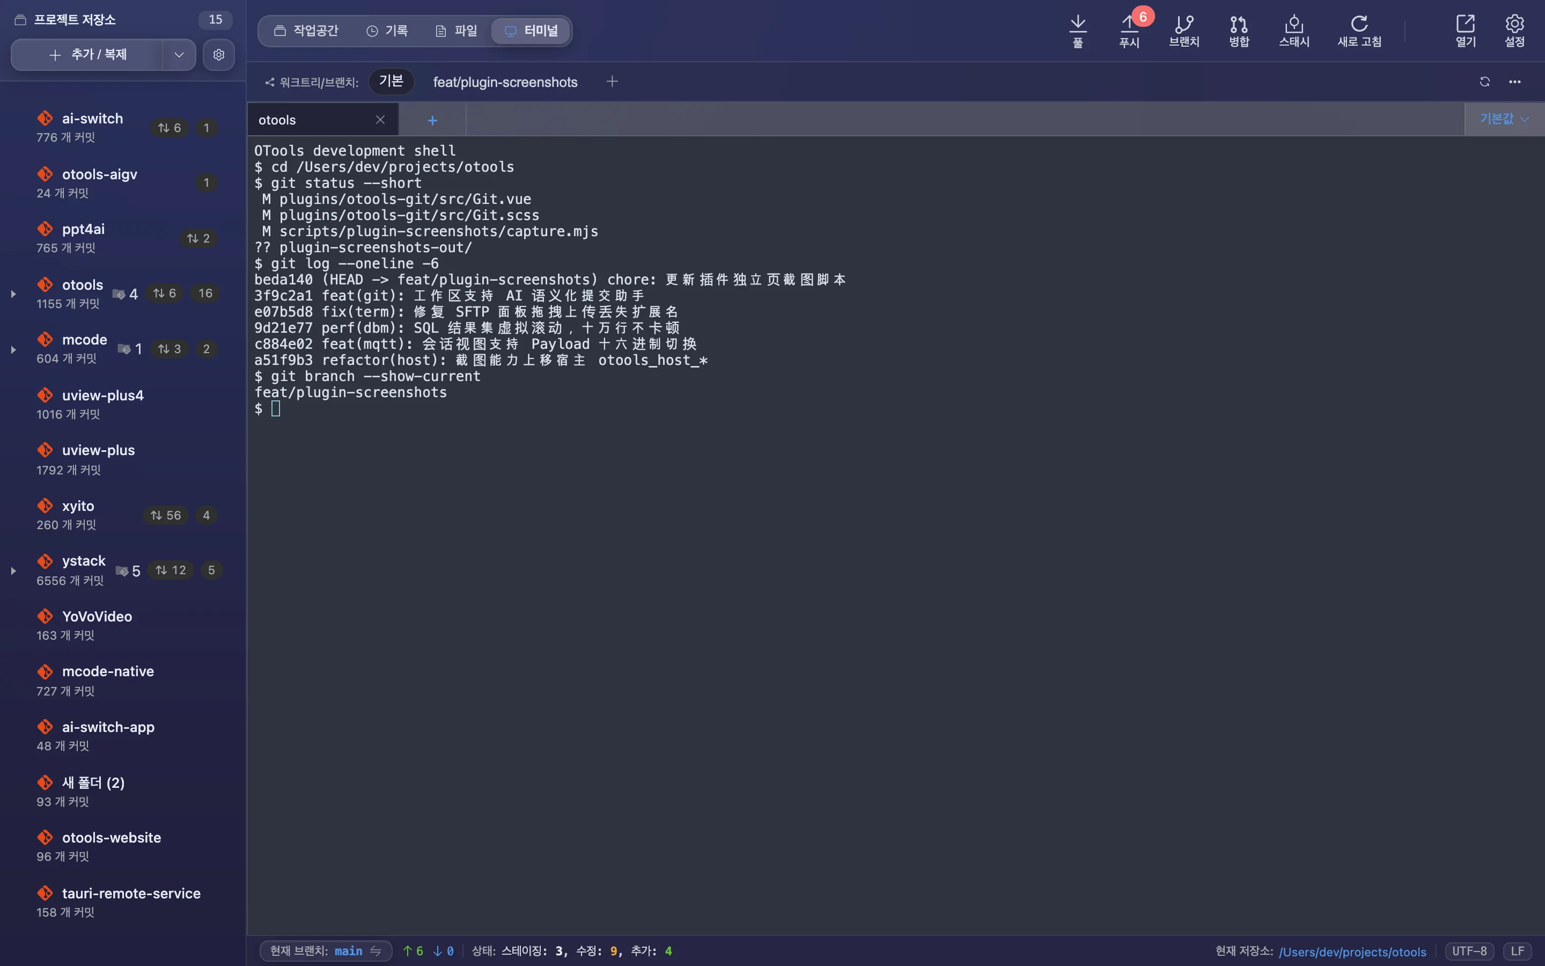1545x966 pixels.
Task: Select the xyito repository
Action: tap(122, 515)
